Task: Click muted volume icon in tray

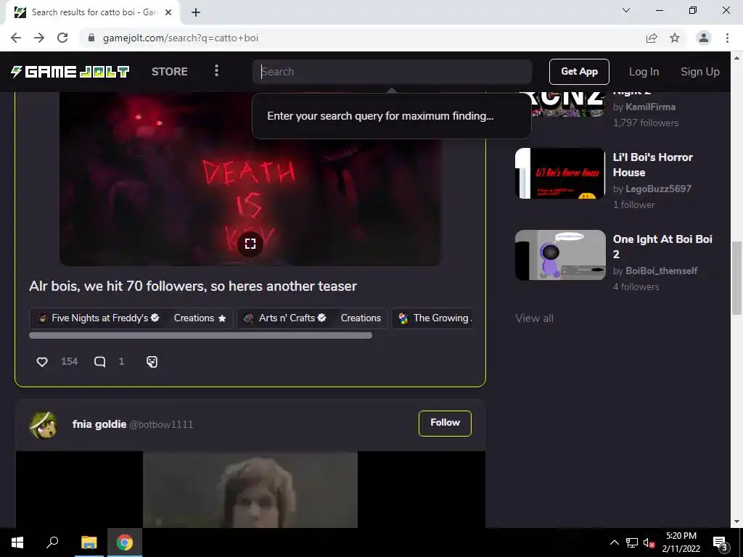Action: coord(649,542)
